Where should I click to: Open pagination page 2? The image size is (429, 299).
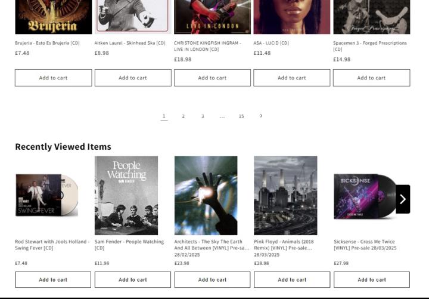click(x=184, y=116)
